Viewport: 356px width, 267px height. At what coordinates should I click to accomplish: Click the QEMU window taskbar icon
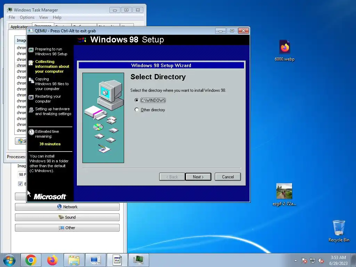coord(117,260)
